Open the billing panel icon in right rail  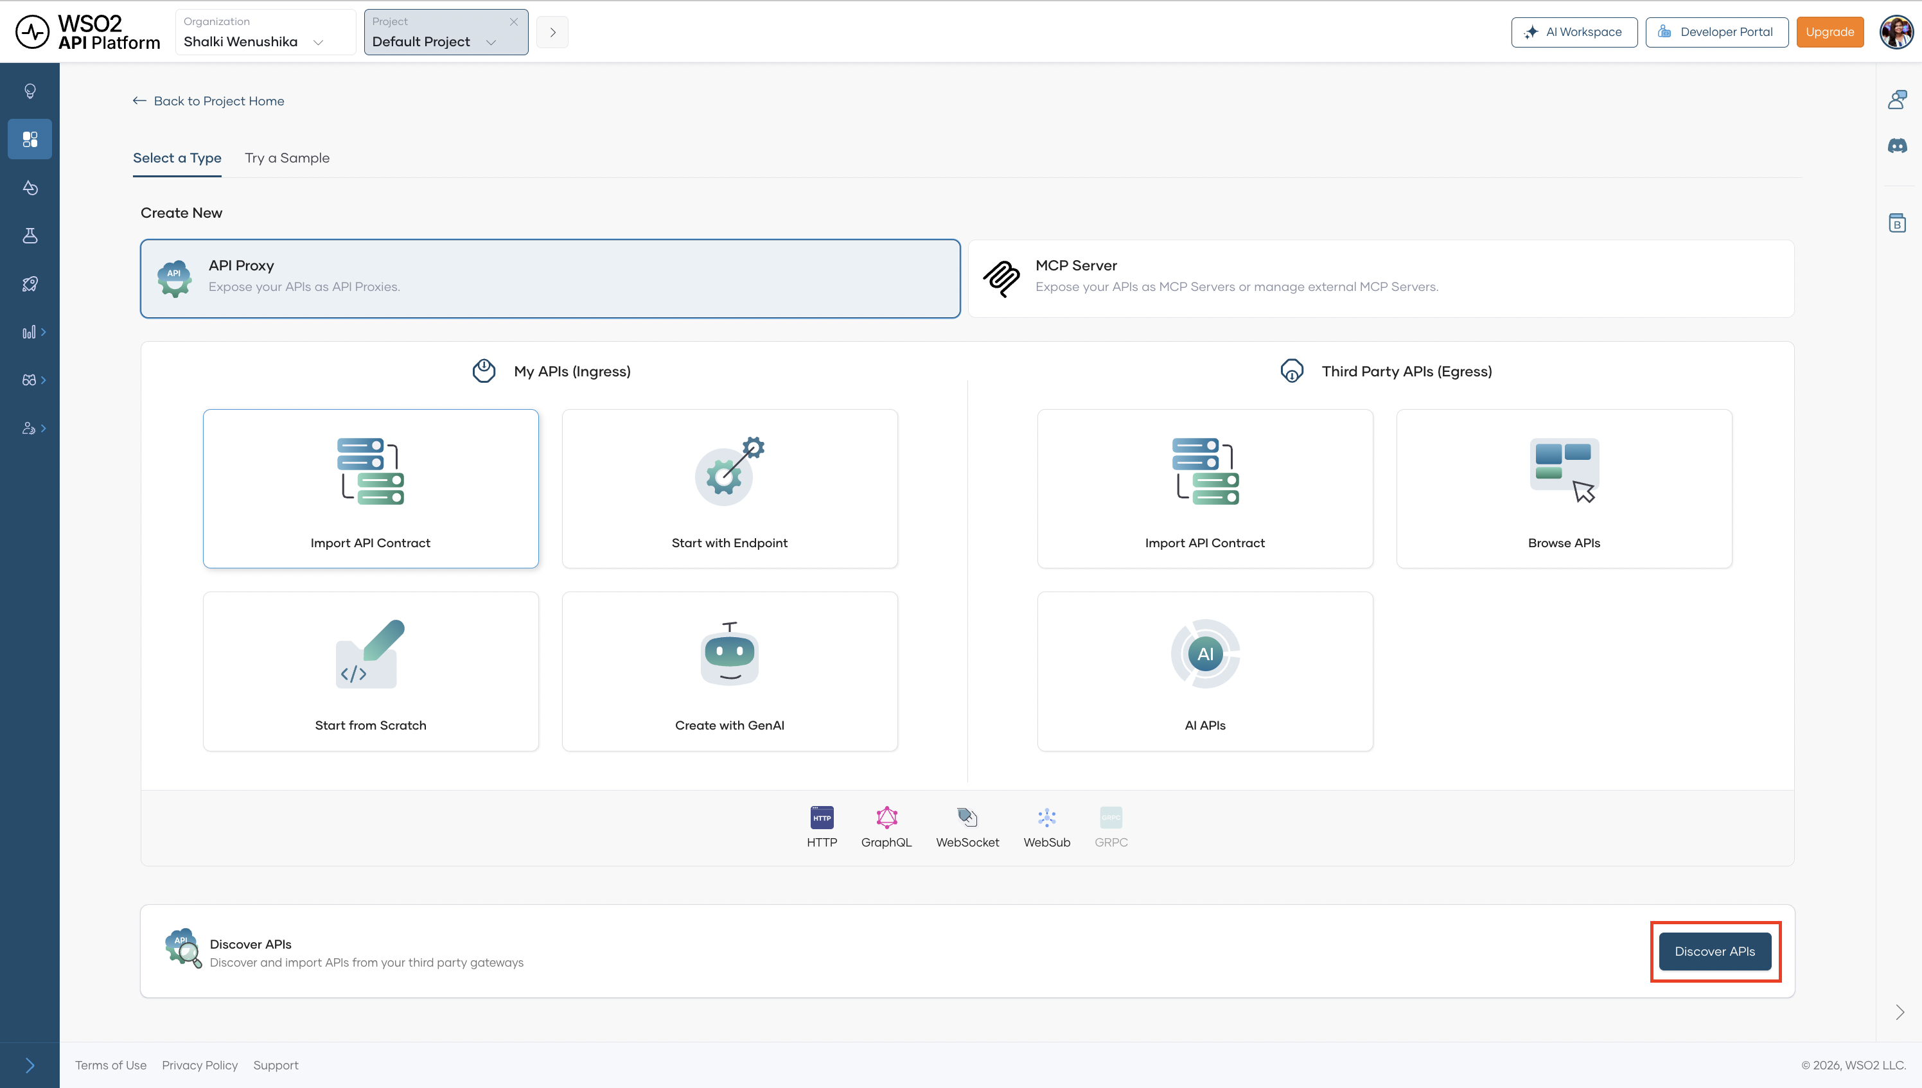(1898, 223)
